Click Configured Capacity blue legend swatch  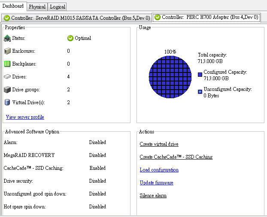200,75
